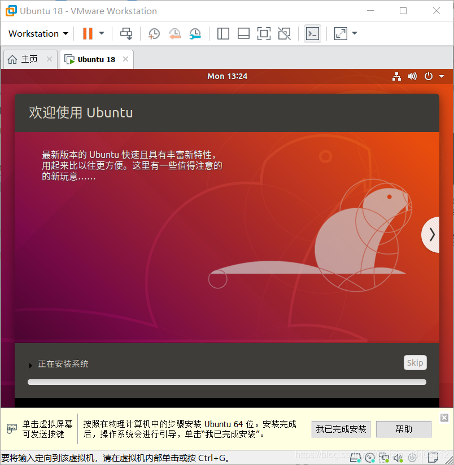
Task: Click the stretch guest display icon
Action: click(340, 33)
